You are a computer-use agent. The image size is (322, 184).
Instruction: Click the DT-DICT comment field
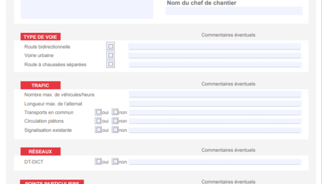[215, 162]
